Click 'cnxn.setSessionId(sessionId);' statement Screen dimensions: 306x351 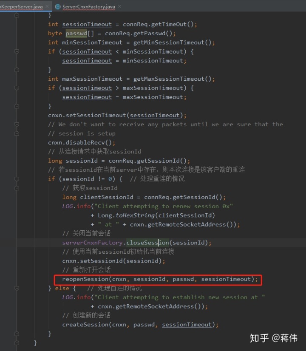114,261
